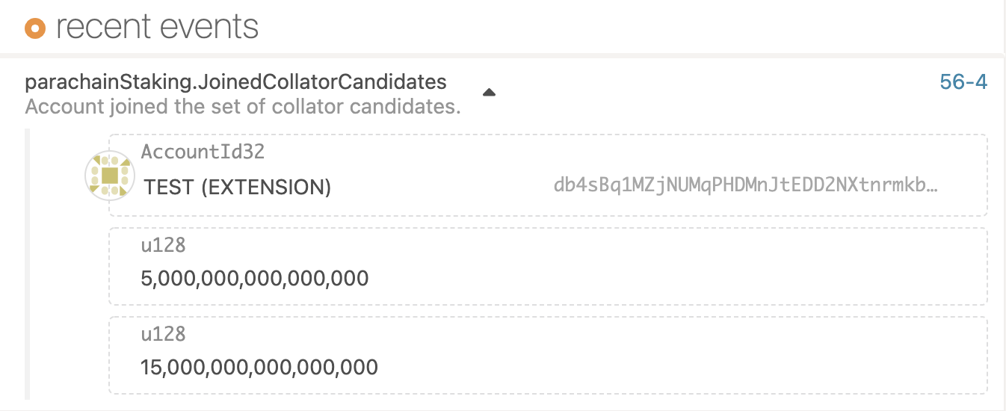This screenshot has width=1006, height=411.
Task: Click the orange circle icon beside recent events
Action: (x=35, y=28)
